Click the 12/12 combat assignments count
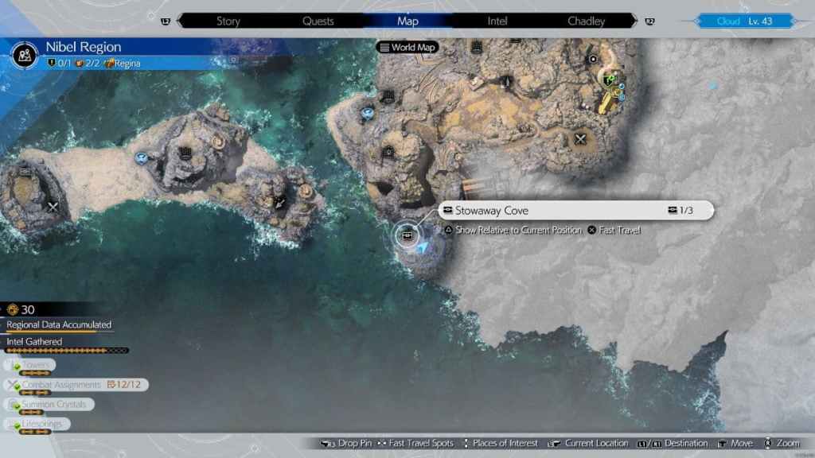This screenshot has height=458, width=815. pos(124,385)
